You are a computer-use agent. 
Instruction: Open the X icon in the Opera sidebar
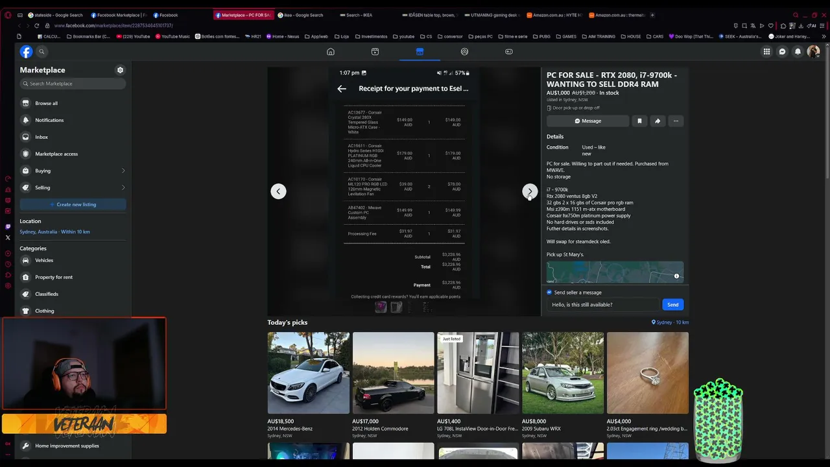tap(8, 237)
